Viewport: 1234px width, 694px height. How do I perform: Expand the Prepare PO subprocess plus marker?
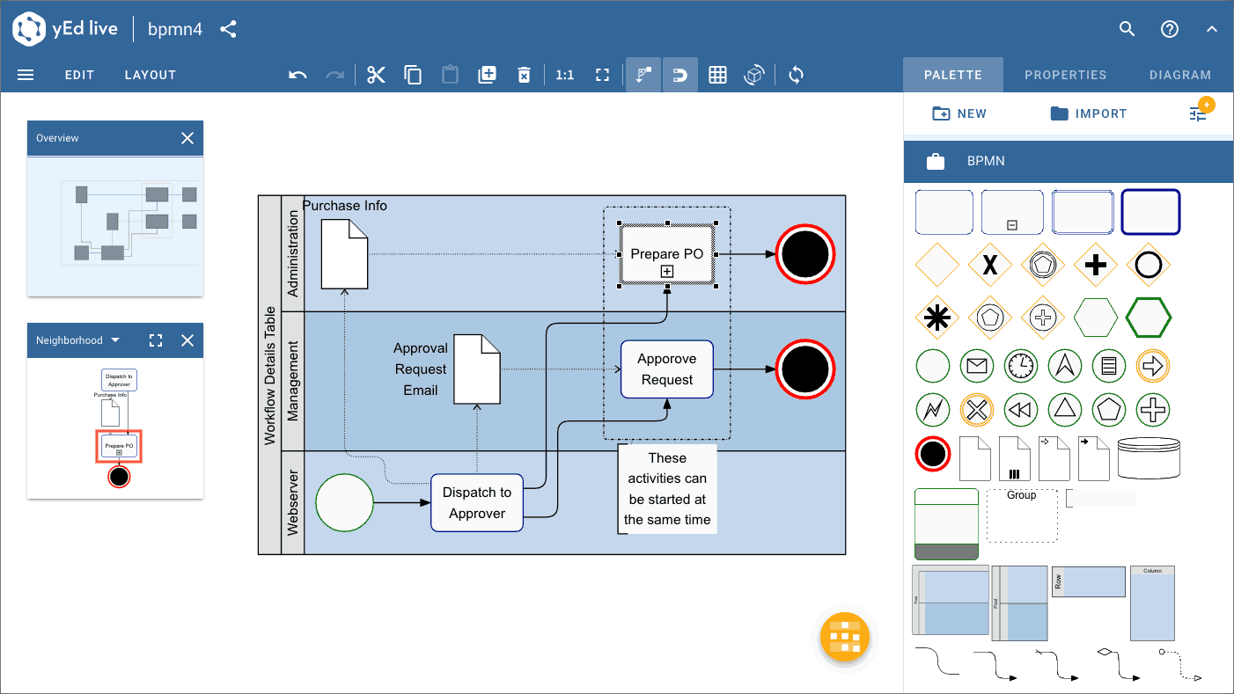point(667,272)
